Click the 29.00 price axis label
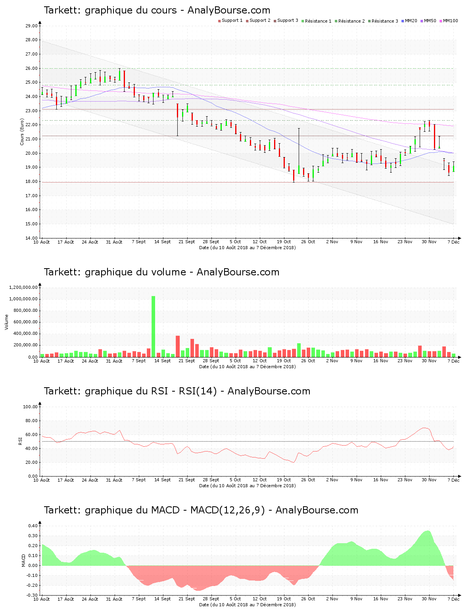Screen dimensions: 476x615 tap(31, 26)
